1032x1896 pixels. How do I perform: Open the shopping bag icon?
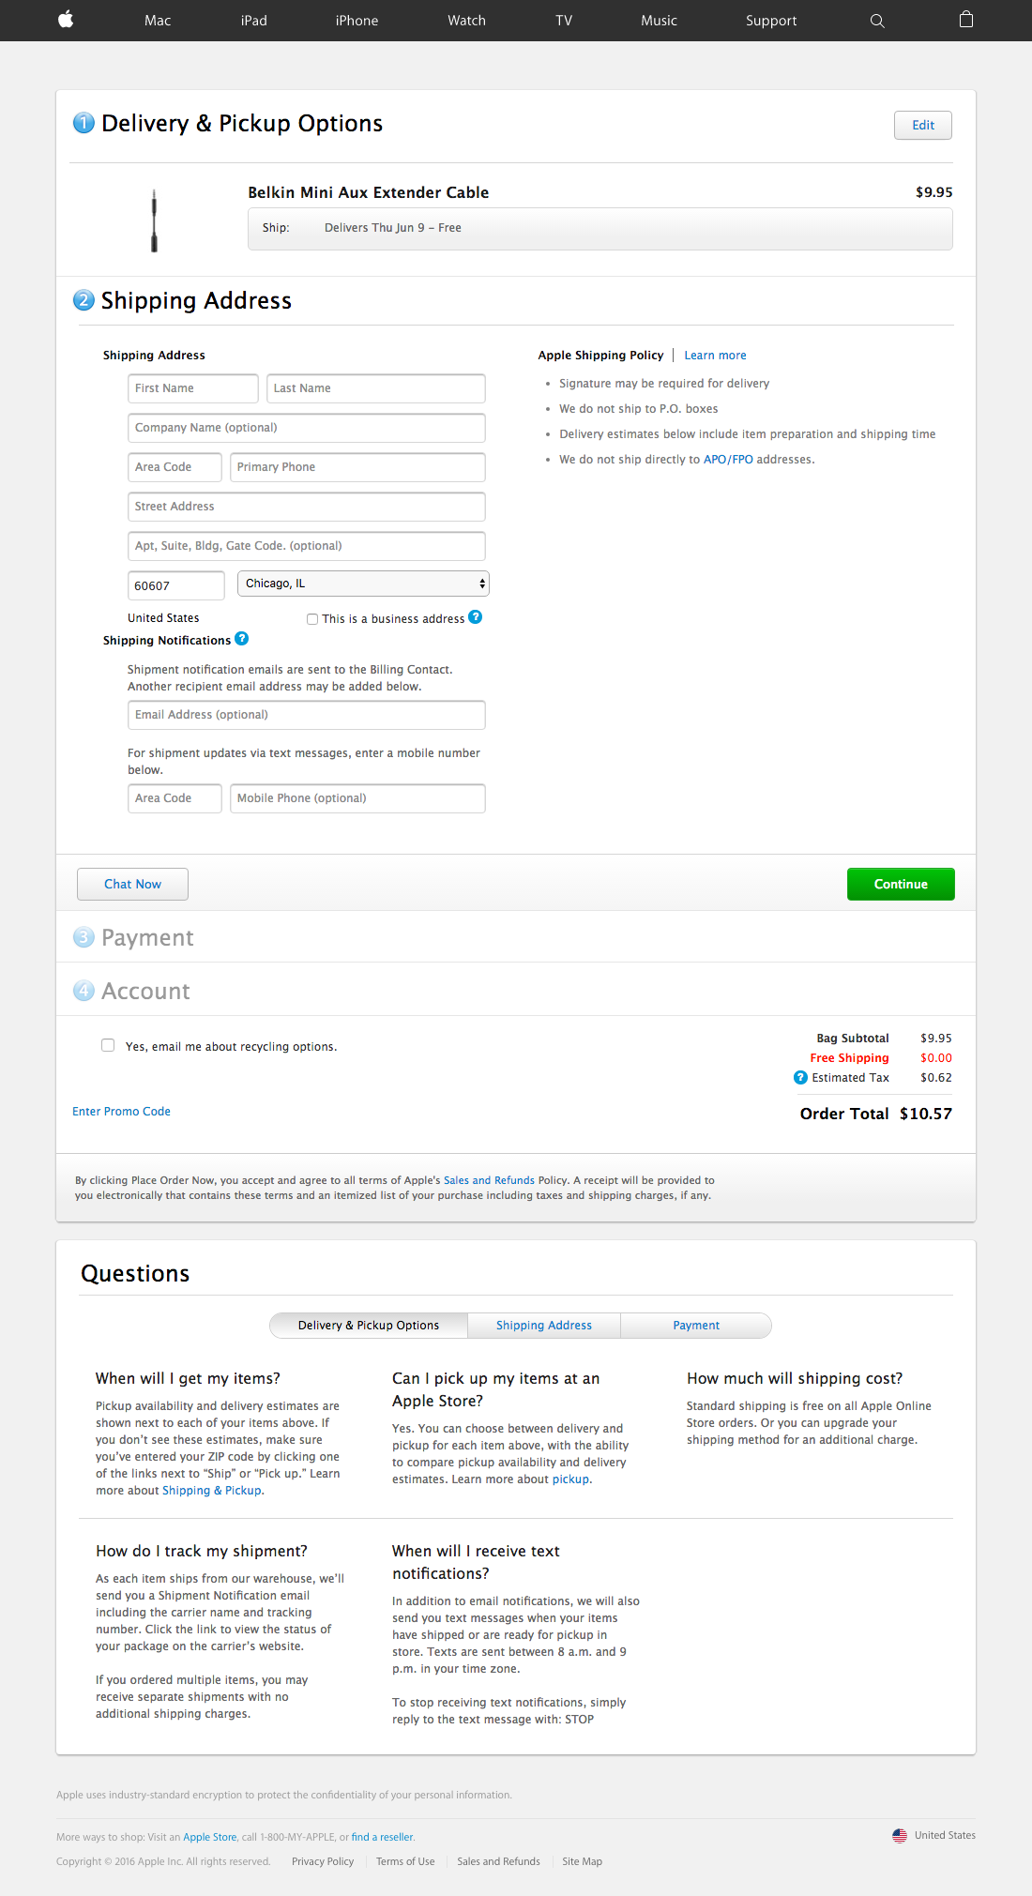(966, 20)
